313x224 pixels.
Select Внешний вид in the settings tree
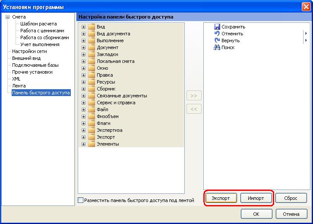pyautogui.click(x=26, y=58)
